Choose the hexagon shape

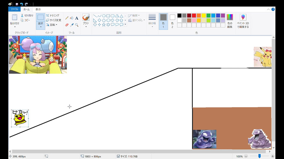(x=108, y=20)
